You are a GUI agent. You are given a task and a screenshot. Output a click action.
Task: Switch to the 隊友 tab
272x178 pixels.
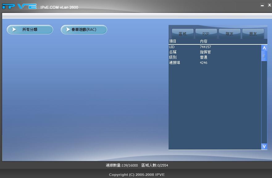pyautogui.click(x=230, y=34)
